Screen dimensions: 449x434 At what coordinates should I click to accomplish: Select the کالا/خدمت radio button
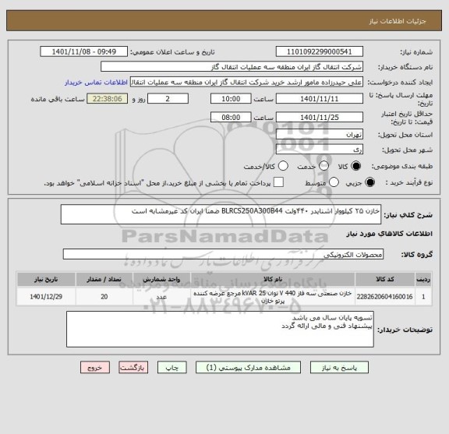pos(283,166)
